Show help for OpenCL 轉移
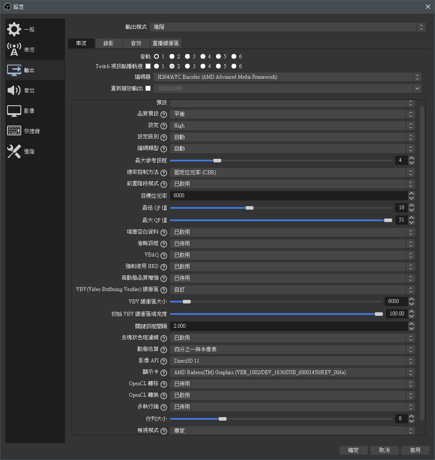This screenshot has height=460, width=435. point(164,384)
